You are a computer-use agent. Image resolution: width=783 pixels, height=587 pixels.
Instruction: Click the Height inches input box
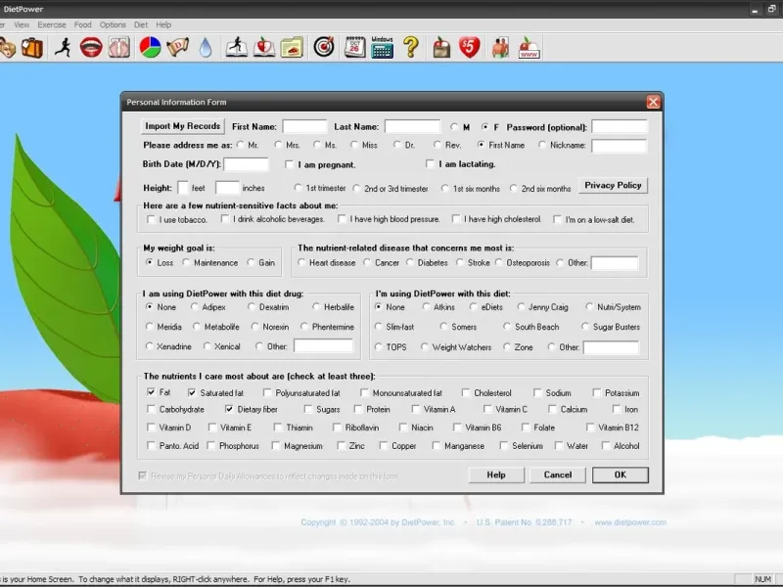click(x=227, y=188)
